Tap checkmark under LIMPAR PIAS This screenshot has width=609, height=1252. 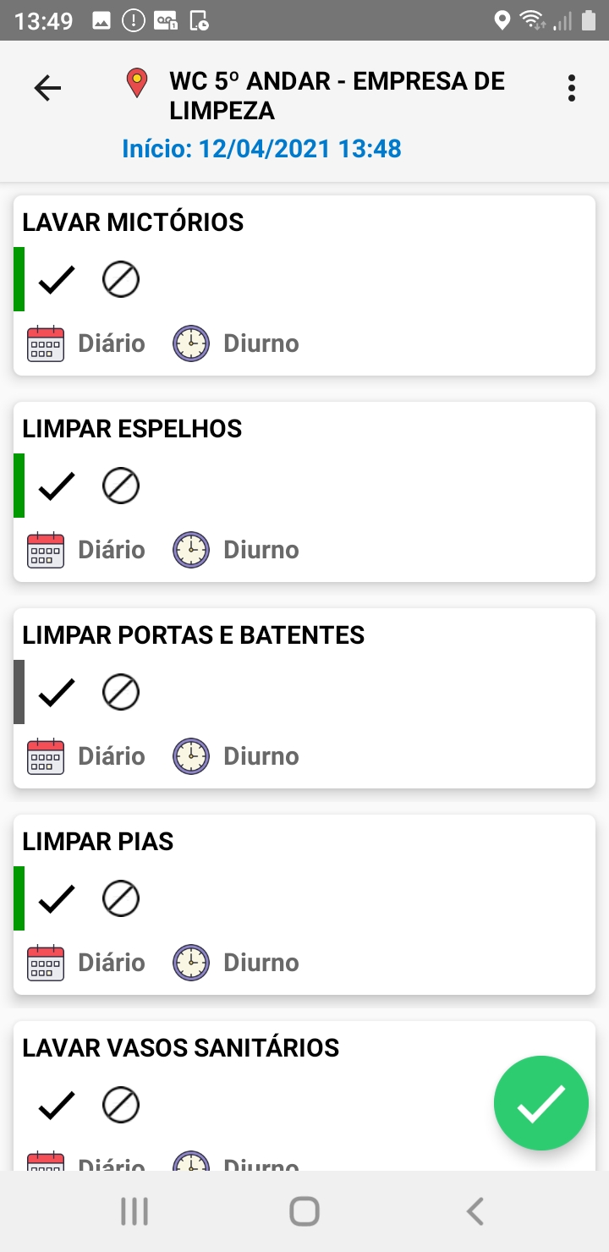point(57,898)
